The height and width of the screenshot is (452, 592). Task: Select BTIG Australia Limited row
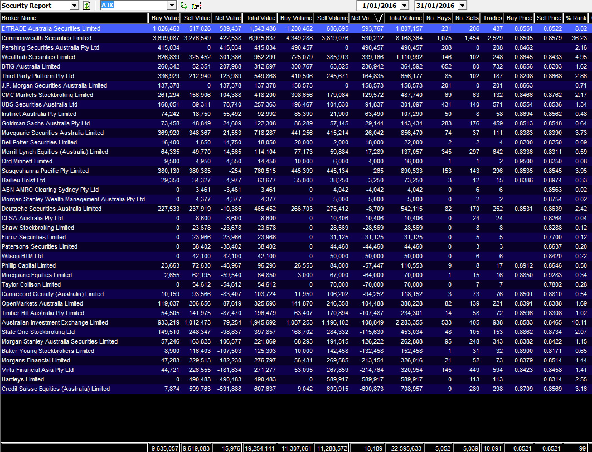(296, 66)
